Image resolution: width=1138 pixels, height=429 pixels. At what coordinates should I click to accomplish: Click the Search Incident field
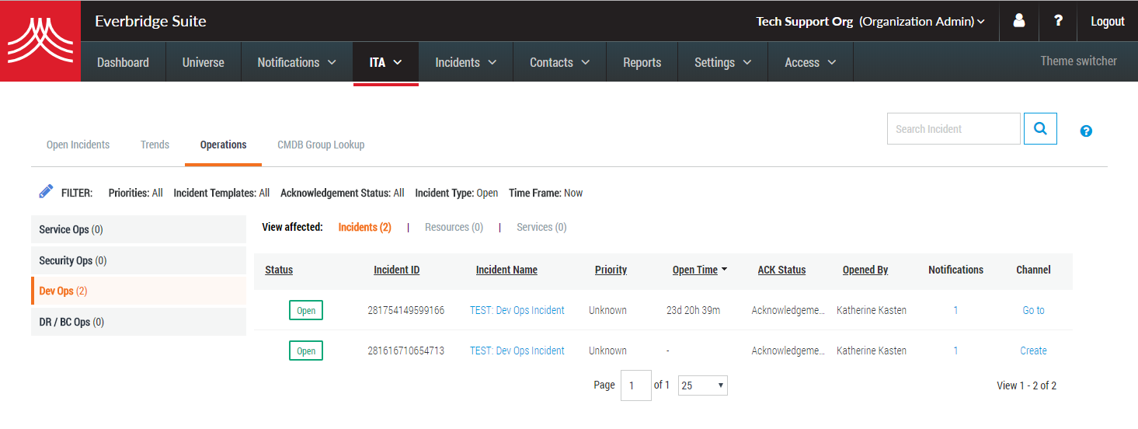[954, 128]
